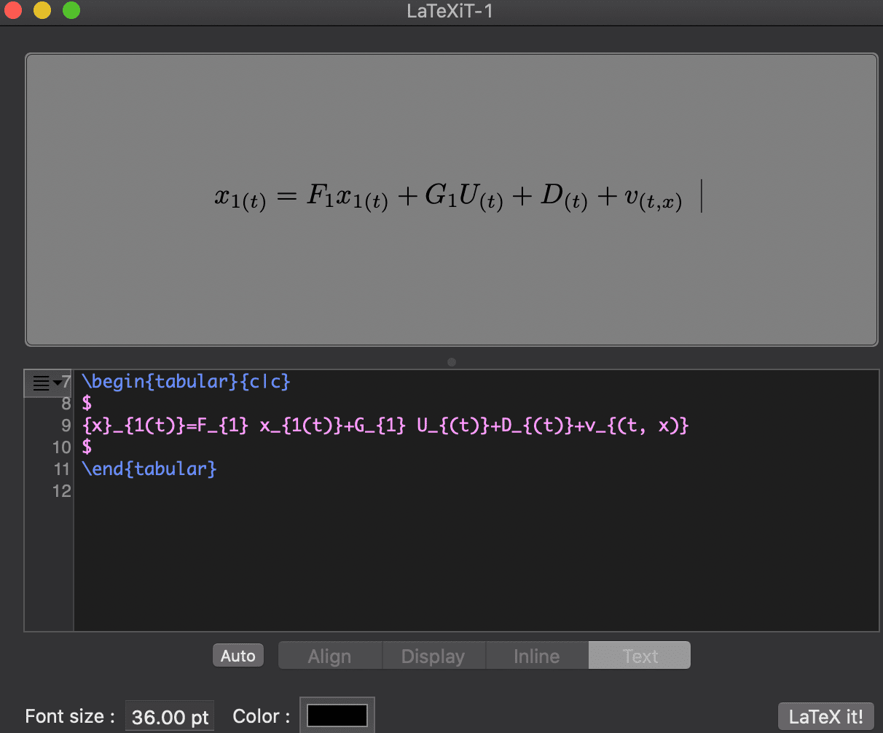The width and height of the screenshot is (883, 733).
Task: Click the rendered equation in the preview
Action: [448, 197]
